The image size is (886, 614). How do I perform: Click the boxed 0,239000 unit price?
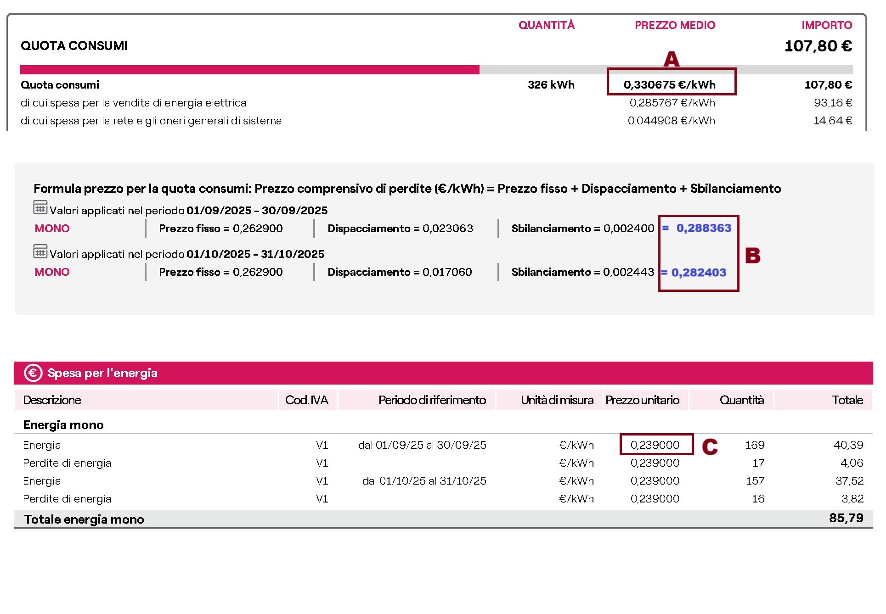[655, 445]
